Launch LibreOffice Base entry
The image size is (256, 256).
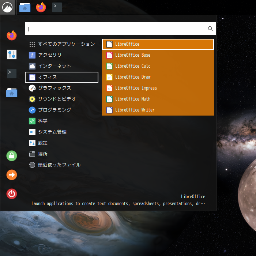pos(158,55)
